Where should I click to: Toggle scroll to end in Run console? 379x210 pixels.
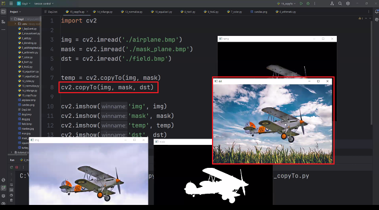(x=11, y=190)
